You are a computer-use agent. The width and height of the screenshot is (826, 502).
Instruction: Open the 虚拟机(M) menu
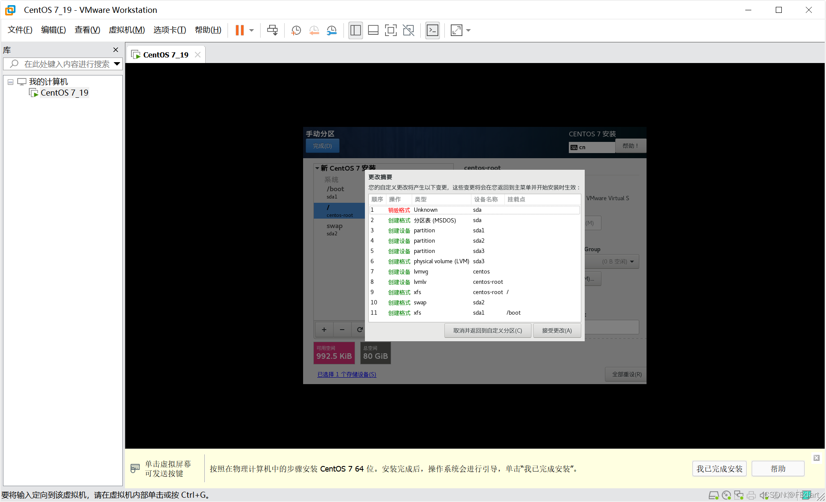(127, 30)
